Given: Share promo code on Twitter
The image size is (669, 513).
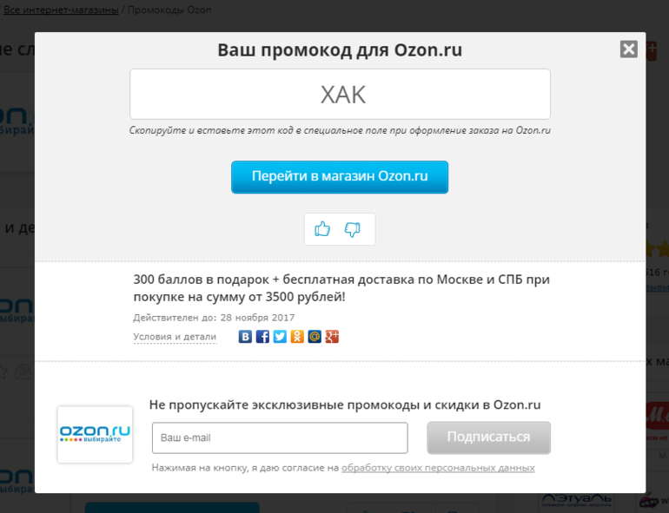Looking at the screenshot, I should pyautogui.click(x=280, y=337).
